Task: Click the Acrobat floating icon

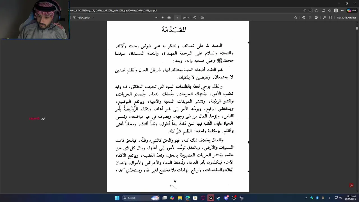Action: coord(351,185)
